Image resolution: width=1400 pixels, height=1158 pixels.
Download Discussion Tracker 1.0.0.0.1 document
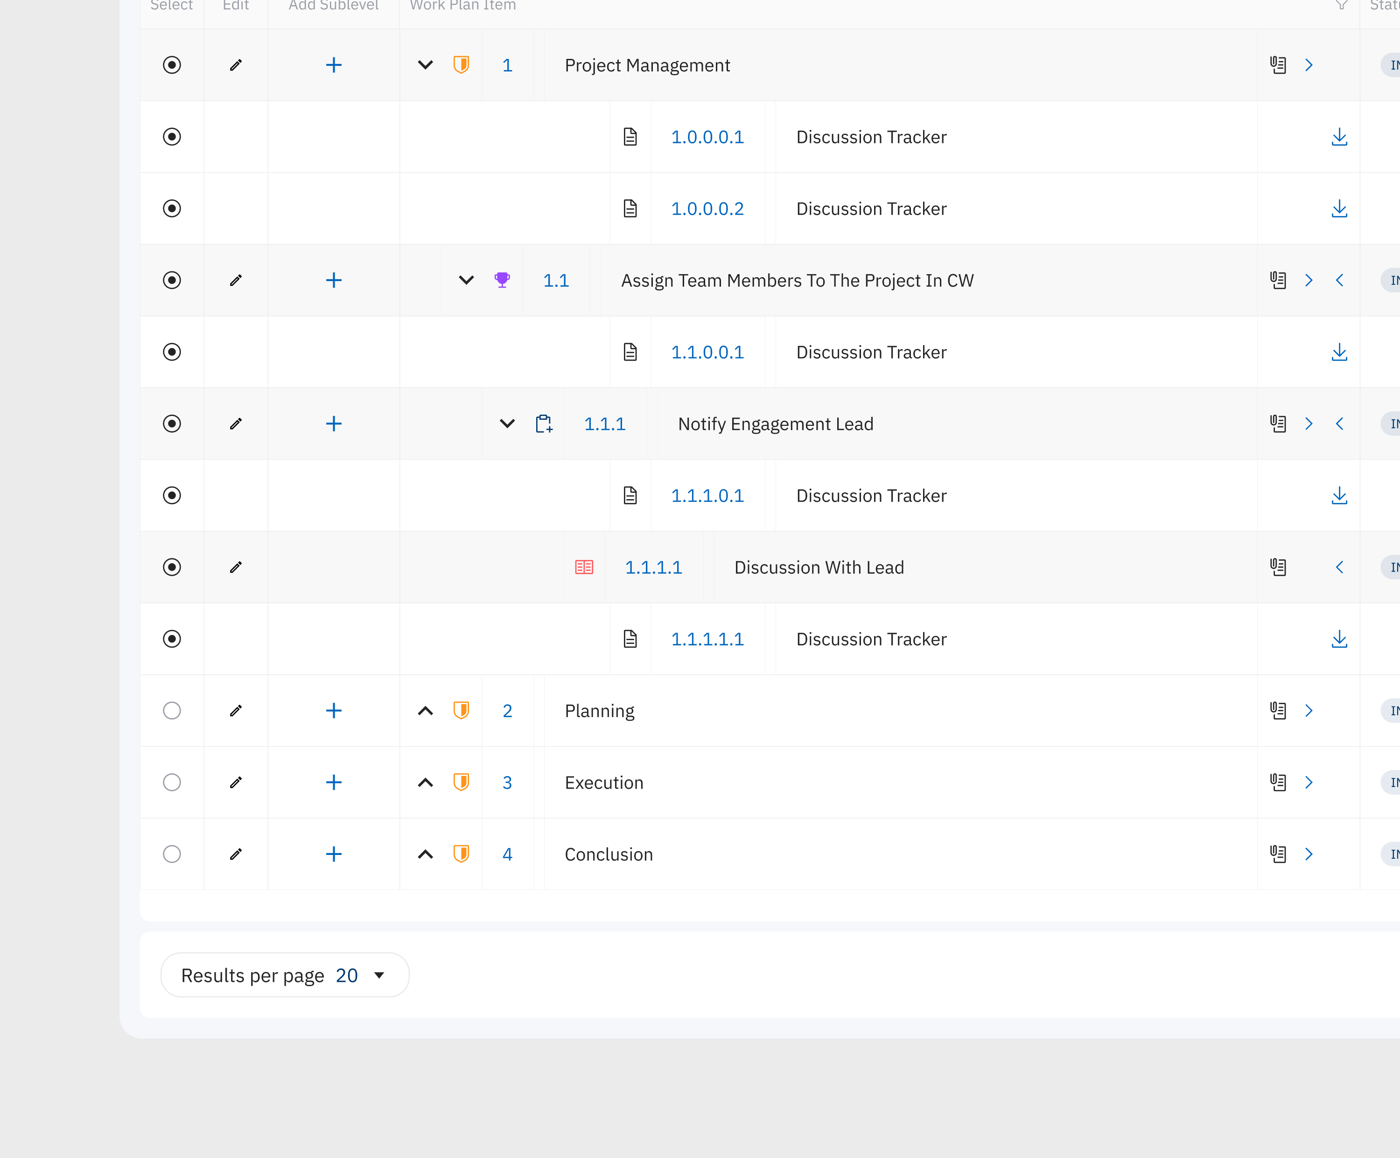[x=1339, y=137]
